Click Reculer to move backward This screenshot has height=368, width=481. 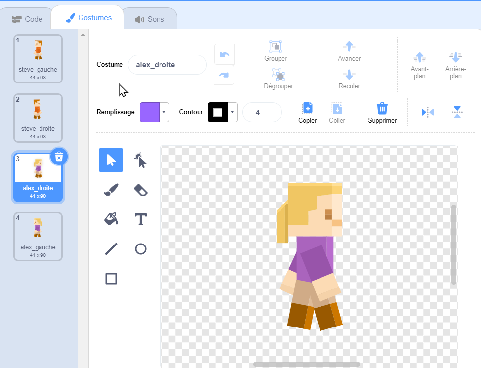pyautogui.click(x=349, y=79)
